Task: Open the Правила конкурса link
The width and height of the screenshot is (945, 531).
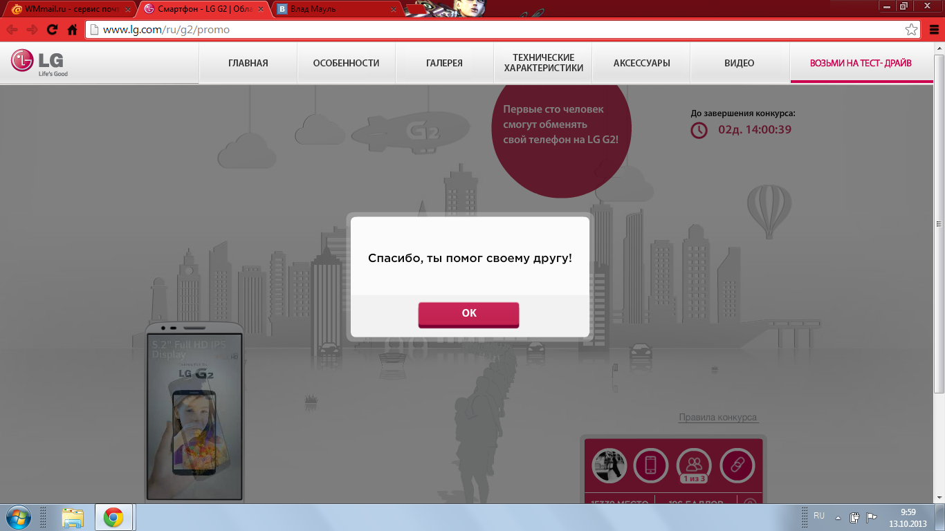Action: [718, 418]
